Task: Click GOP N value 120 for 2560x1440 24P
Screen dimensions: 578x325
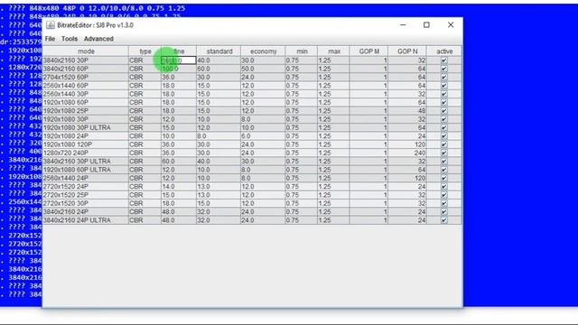Action: pos(407,178)
